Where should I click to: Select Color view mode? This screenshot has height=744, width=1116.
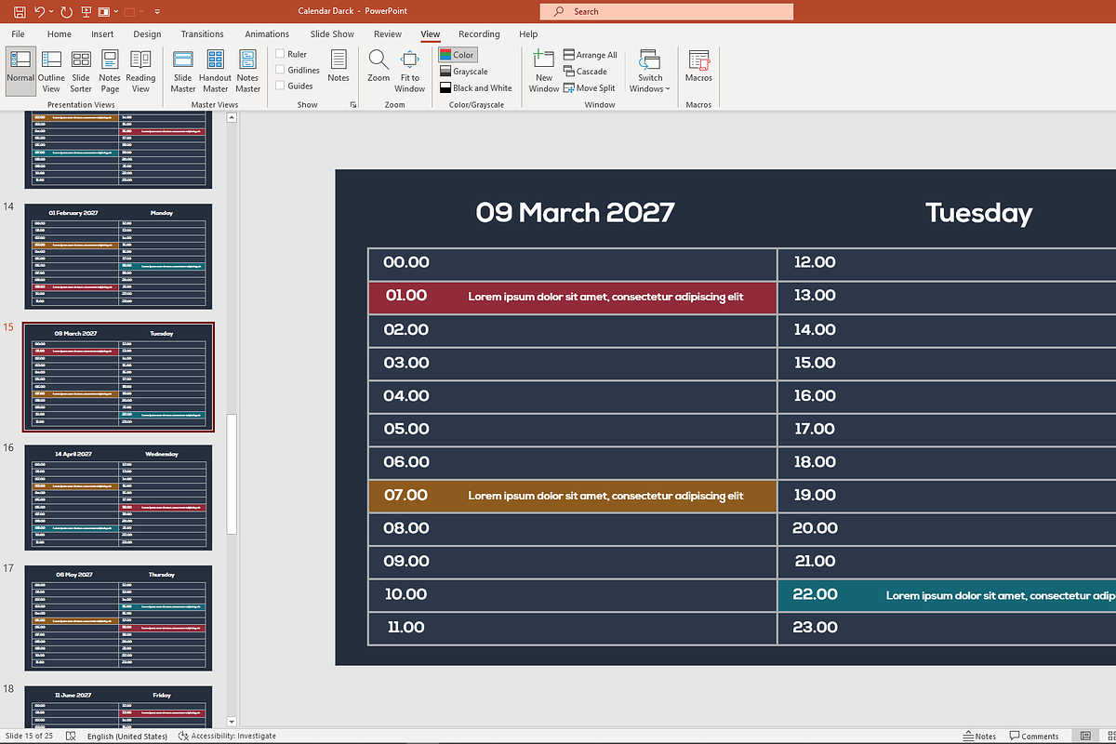tap(458, 55)
